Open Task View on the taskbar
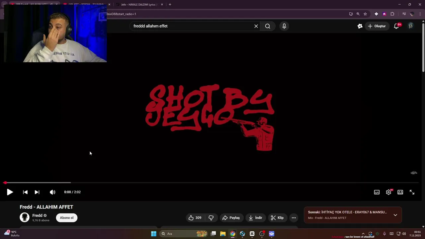The height and width of the screenshot is (239, 425). coord(213,234)
